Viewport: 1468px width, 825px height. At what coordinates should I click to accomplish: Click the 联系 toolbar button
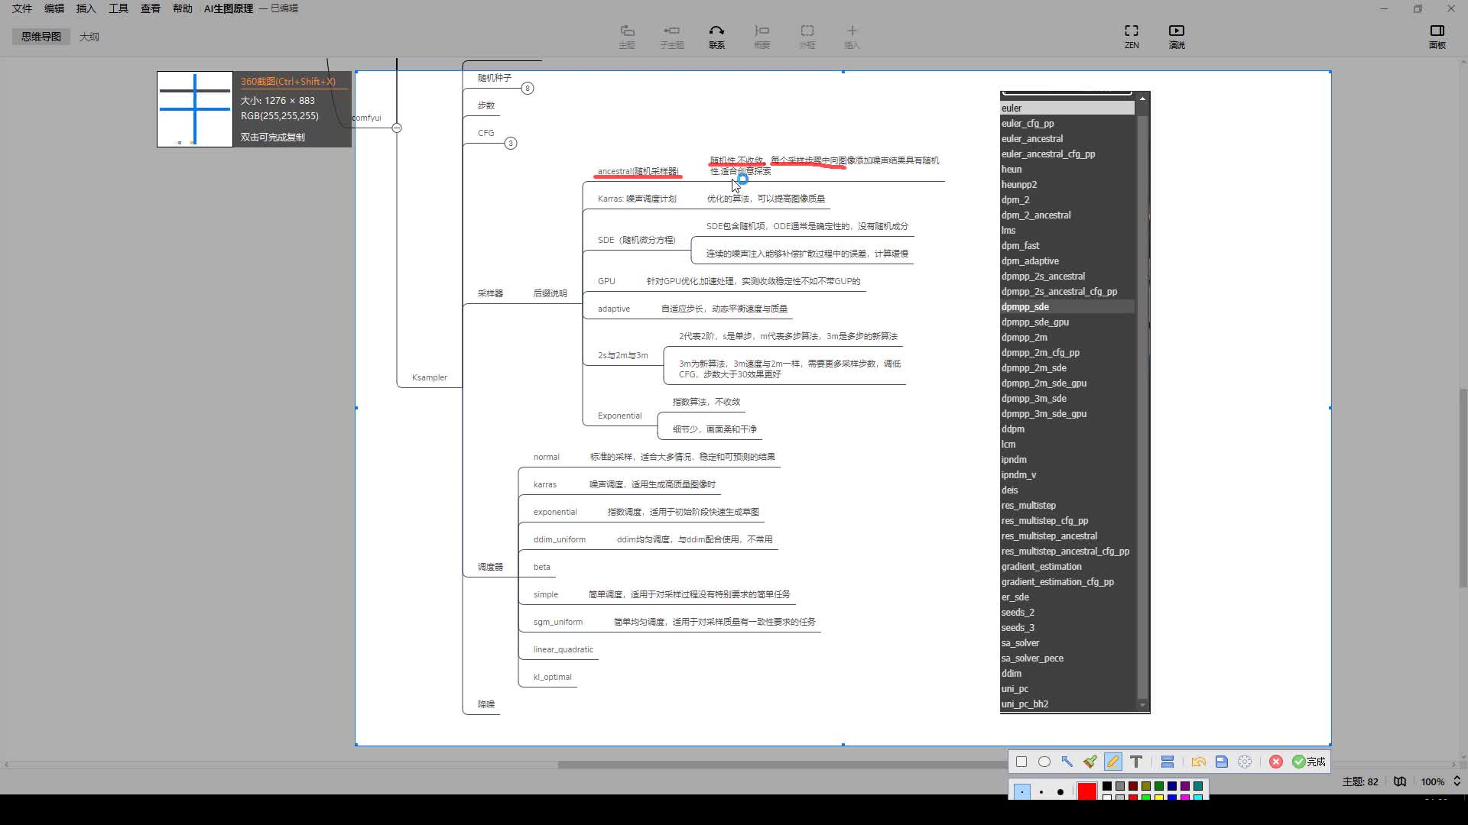[716, 36]
